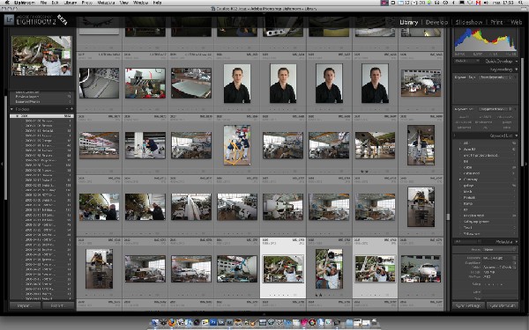The image size is (529, 330).
Task: Click the Apple menu icon
Action: click(7, 3)
